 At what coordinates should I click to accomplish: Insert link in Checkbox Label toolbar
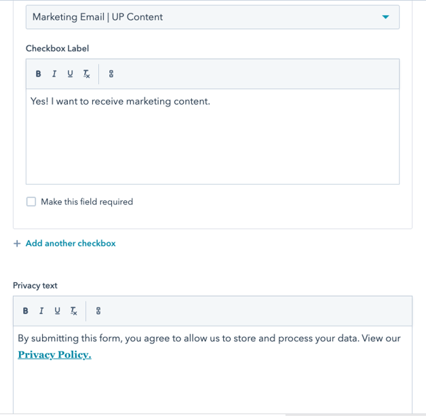click(x=111, y=74)
